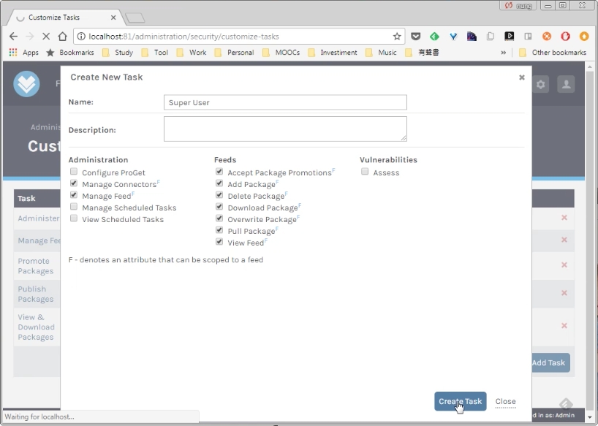Uncheck the Download Package checkbox

click(219, 207)
